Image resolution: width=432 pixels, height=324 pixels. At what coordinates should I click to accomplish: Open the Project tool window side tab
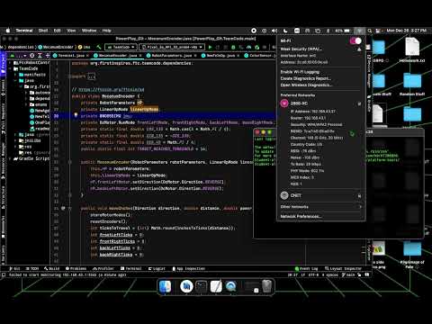tap(4, 63)
